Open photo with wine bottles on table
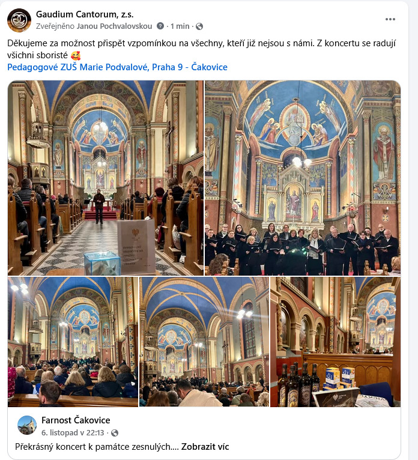Image resolution: width=418 pixels, height=460 pixels. coord(335,342)
